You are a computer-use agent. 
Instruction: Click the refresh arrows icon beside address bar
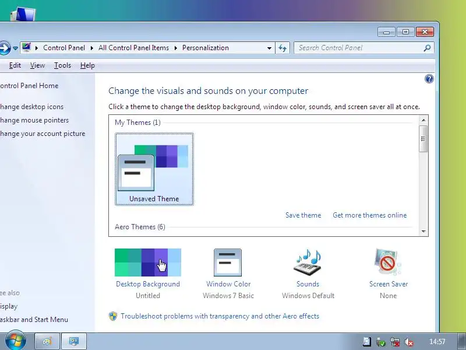pos(283,48)
